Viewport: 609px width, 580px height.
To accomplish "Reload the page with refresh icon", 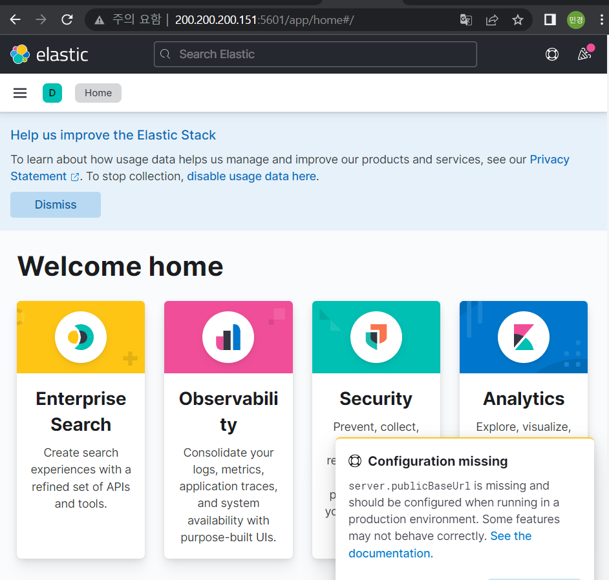I will tap(67, 19).
